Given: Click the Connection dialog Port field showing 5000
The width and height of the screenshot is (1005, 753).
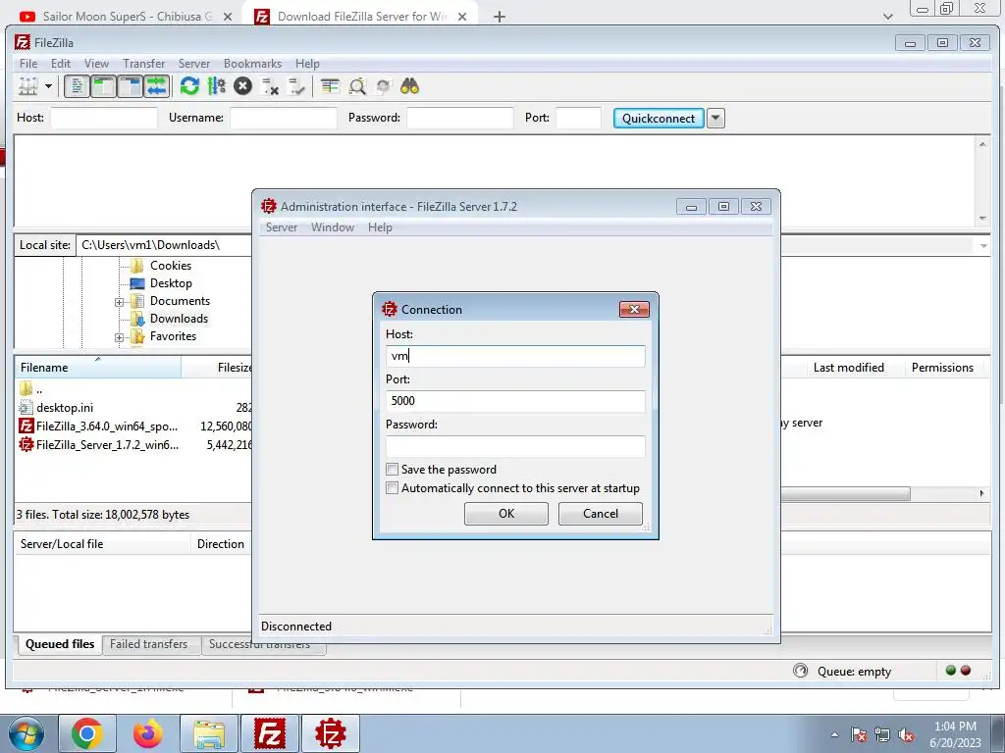Looking at the screenshot, I should click(515, 401).
